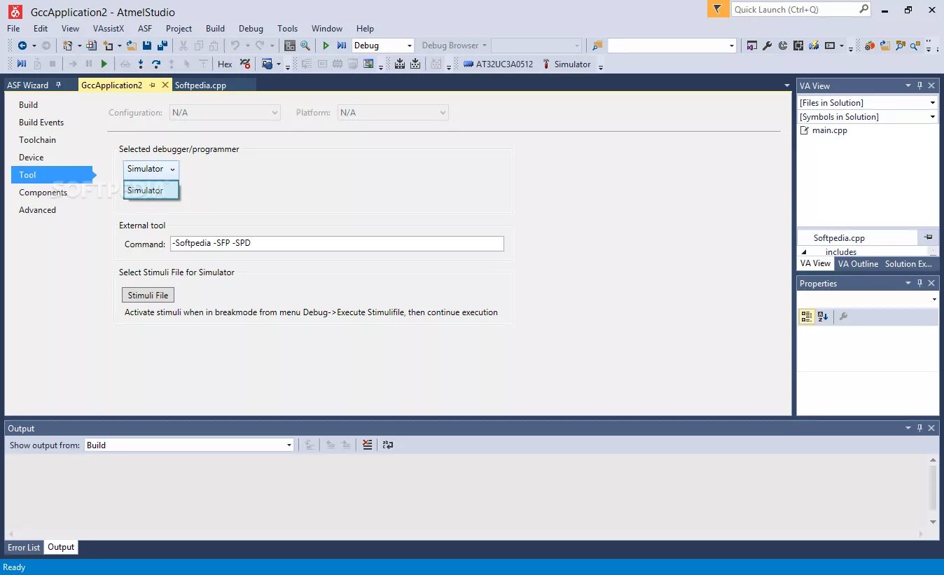
Task: Open the Debug Browser dropdown
Action: pyautogui.click(x=454, y=46)
